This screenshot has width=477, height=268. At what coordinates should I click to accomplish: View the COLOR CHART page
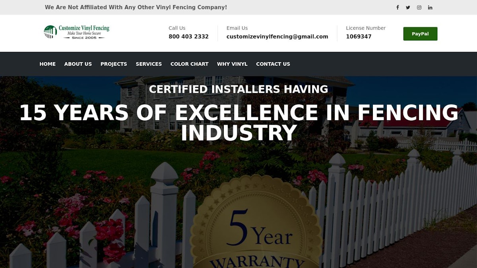coord(190,64)
